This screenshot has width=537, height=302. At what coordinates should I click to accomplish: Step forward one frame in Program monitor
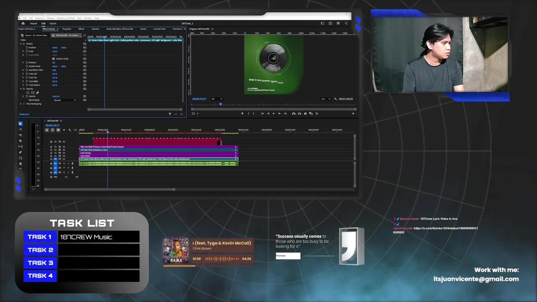click(279, 113)
